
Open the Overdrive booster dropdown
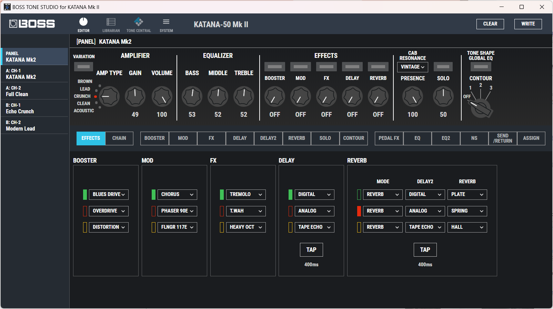tap(109, 211)
